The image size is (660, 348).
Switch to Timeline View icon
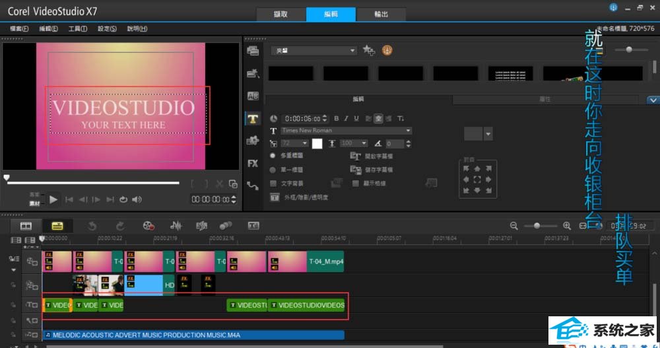coord(57,226)
